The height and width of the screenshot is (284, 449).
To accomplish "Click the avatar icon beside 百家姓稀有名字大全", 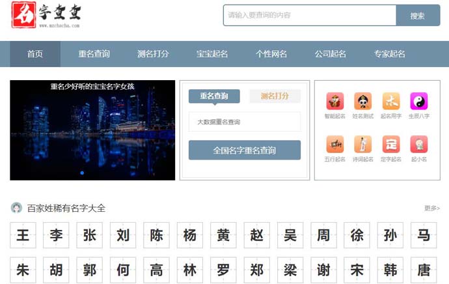I will pyautogui.click(x=16, y=208).
